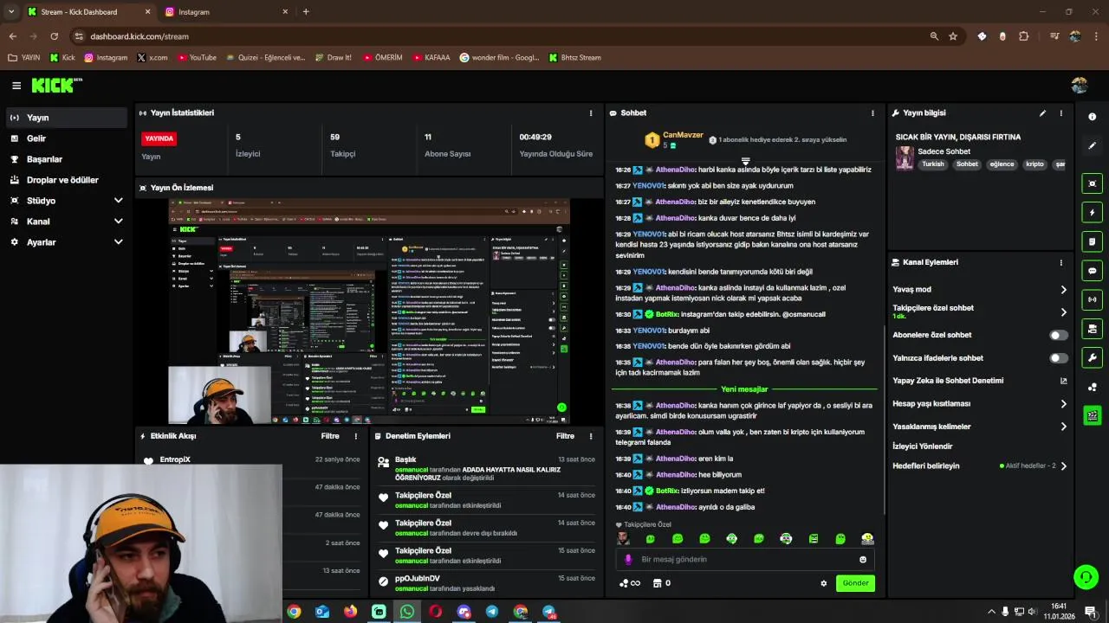The height and width of the screenshot is (623, 1109).
Task: Toggle Abonelere özel sohbet switch
Action: tap(1059, 335)
